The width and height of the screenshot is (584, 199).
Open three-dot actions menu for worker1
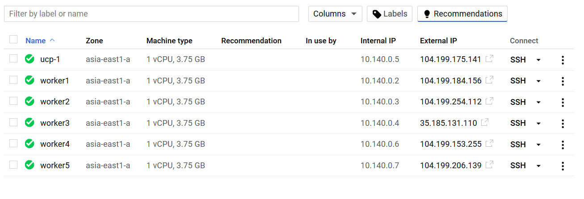pyautogui.click(x=563, y=81)
